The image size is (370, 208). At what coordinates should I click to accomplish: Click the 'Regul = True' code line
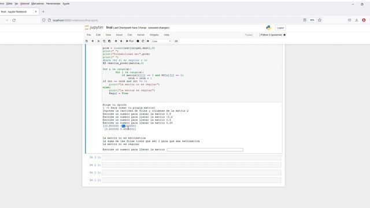coord(119,94)
